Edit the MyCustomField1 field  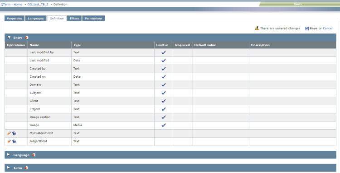coord(9,133)
